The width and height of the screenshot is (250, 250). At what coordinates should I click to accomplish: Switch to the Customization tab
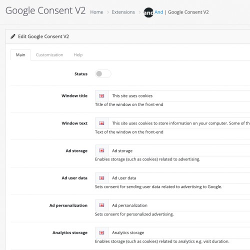click(x=49, y=55)
